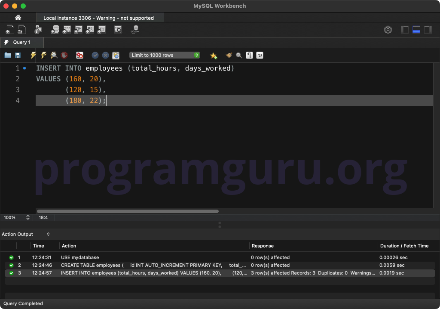This screenshot has height=309, width=440.
Task: Execute the statement under the cursor
Action: coord(43,55)
